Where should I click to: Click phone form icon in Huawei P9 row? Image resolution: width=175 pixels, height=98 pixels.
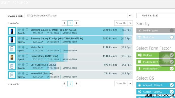pos(27,73)
